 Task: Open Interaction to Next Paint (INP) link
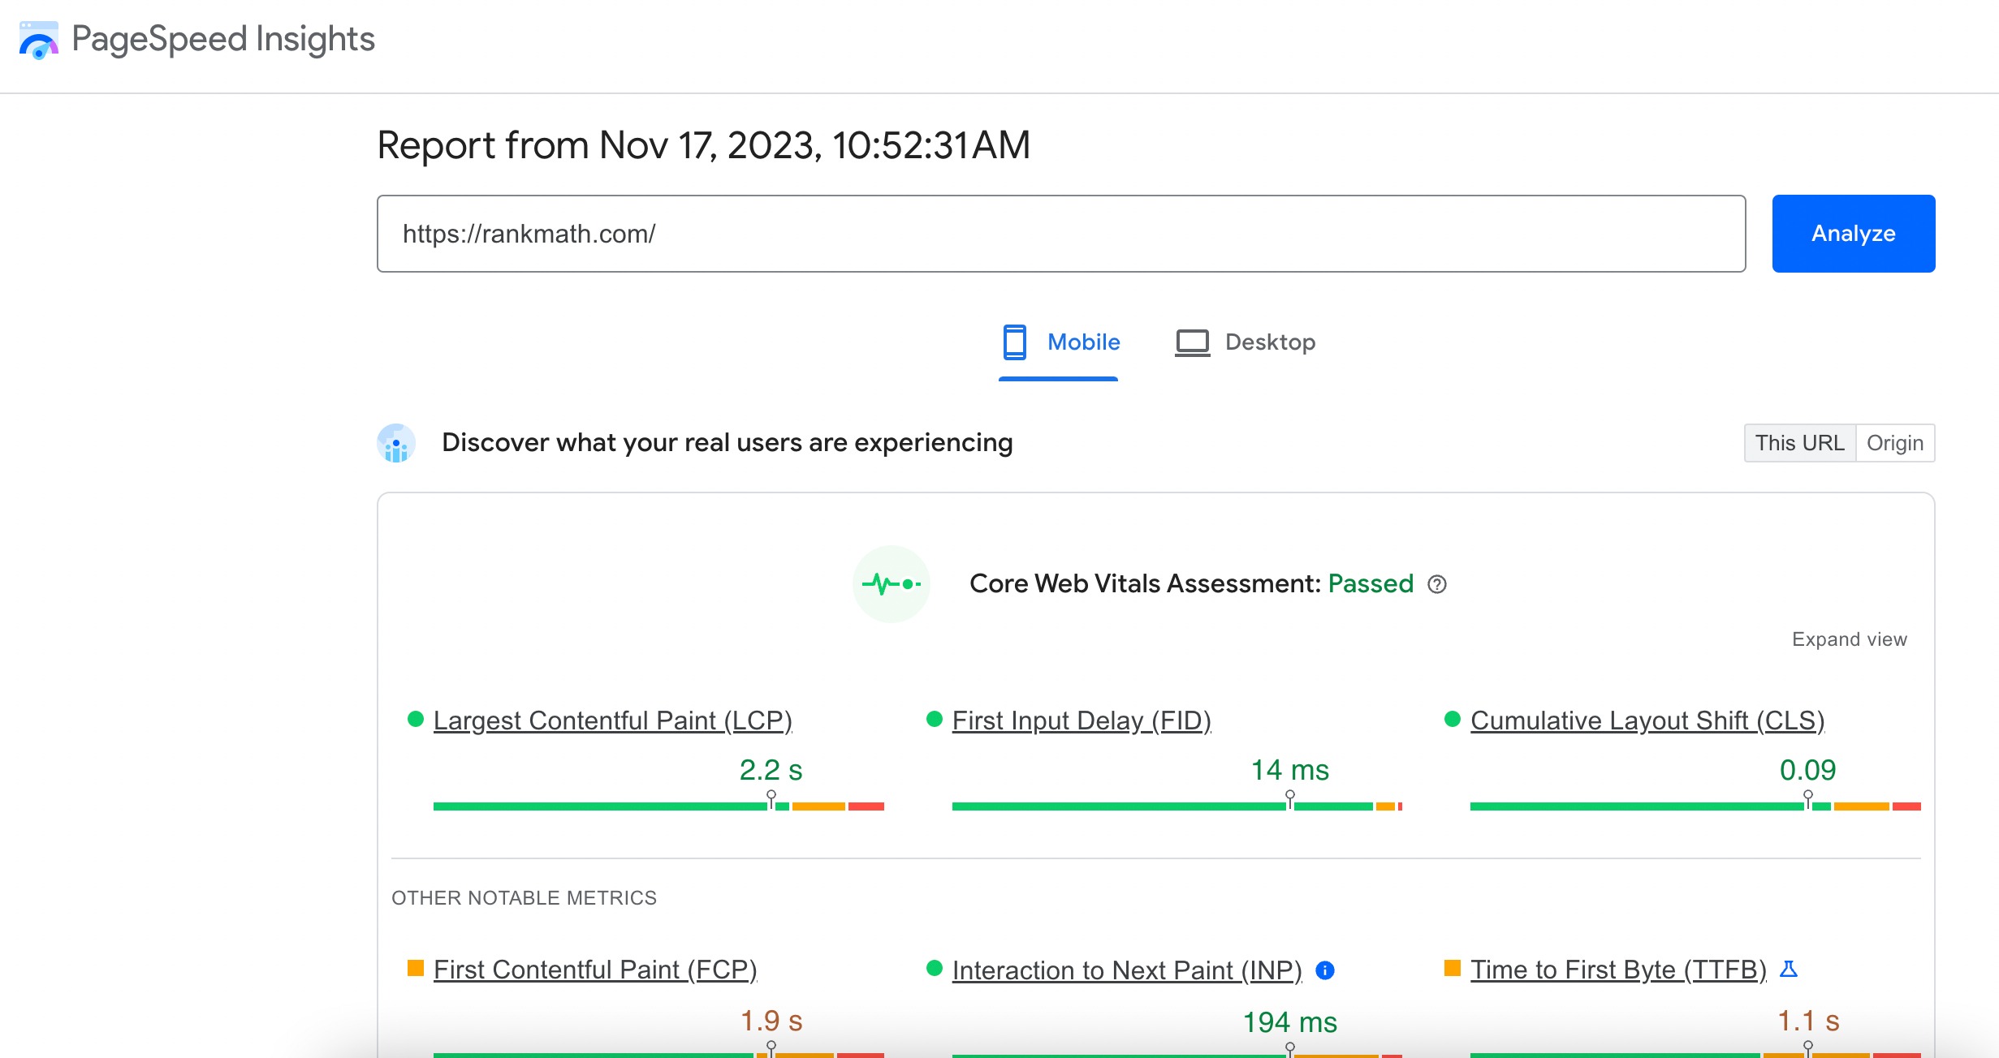tap(1127, 970)
